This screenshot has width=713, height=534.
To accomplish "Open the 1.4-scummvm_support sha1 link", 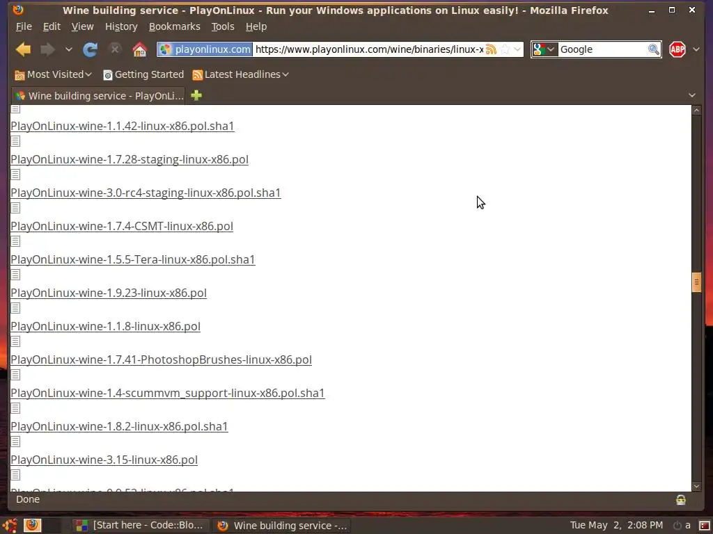I will (168, 394).
